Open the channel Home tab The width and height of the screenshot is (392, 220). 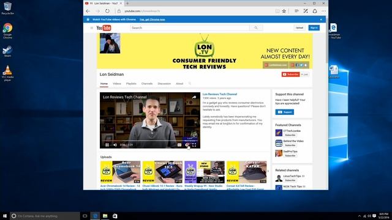coord(104,84)
